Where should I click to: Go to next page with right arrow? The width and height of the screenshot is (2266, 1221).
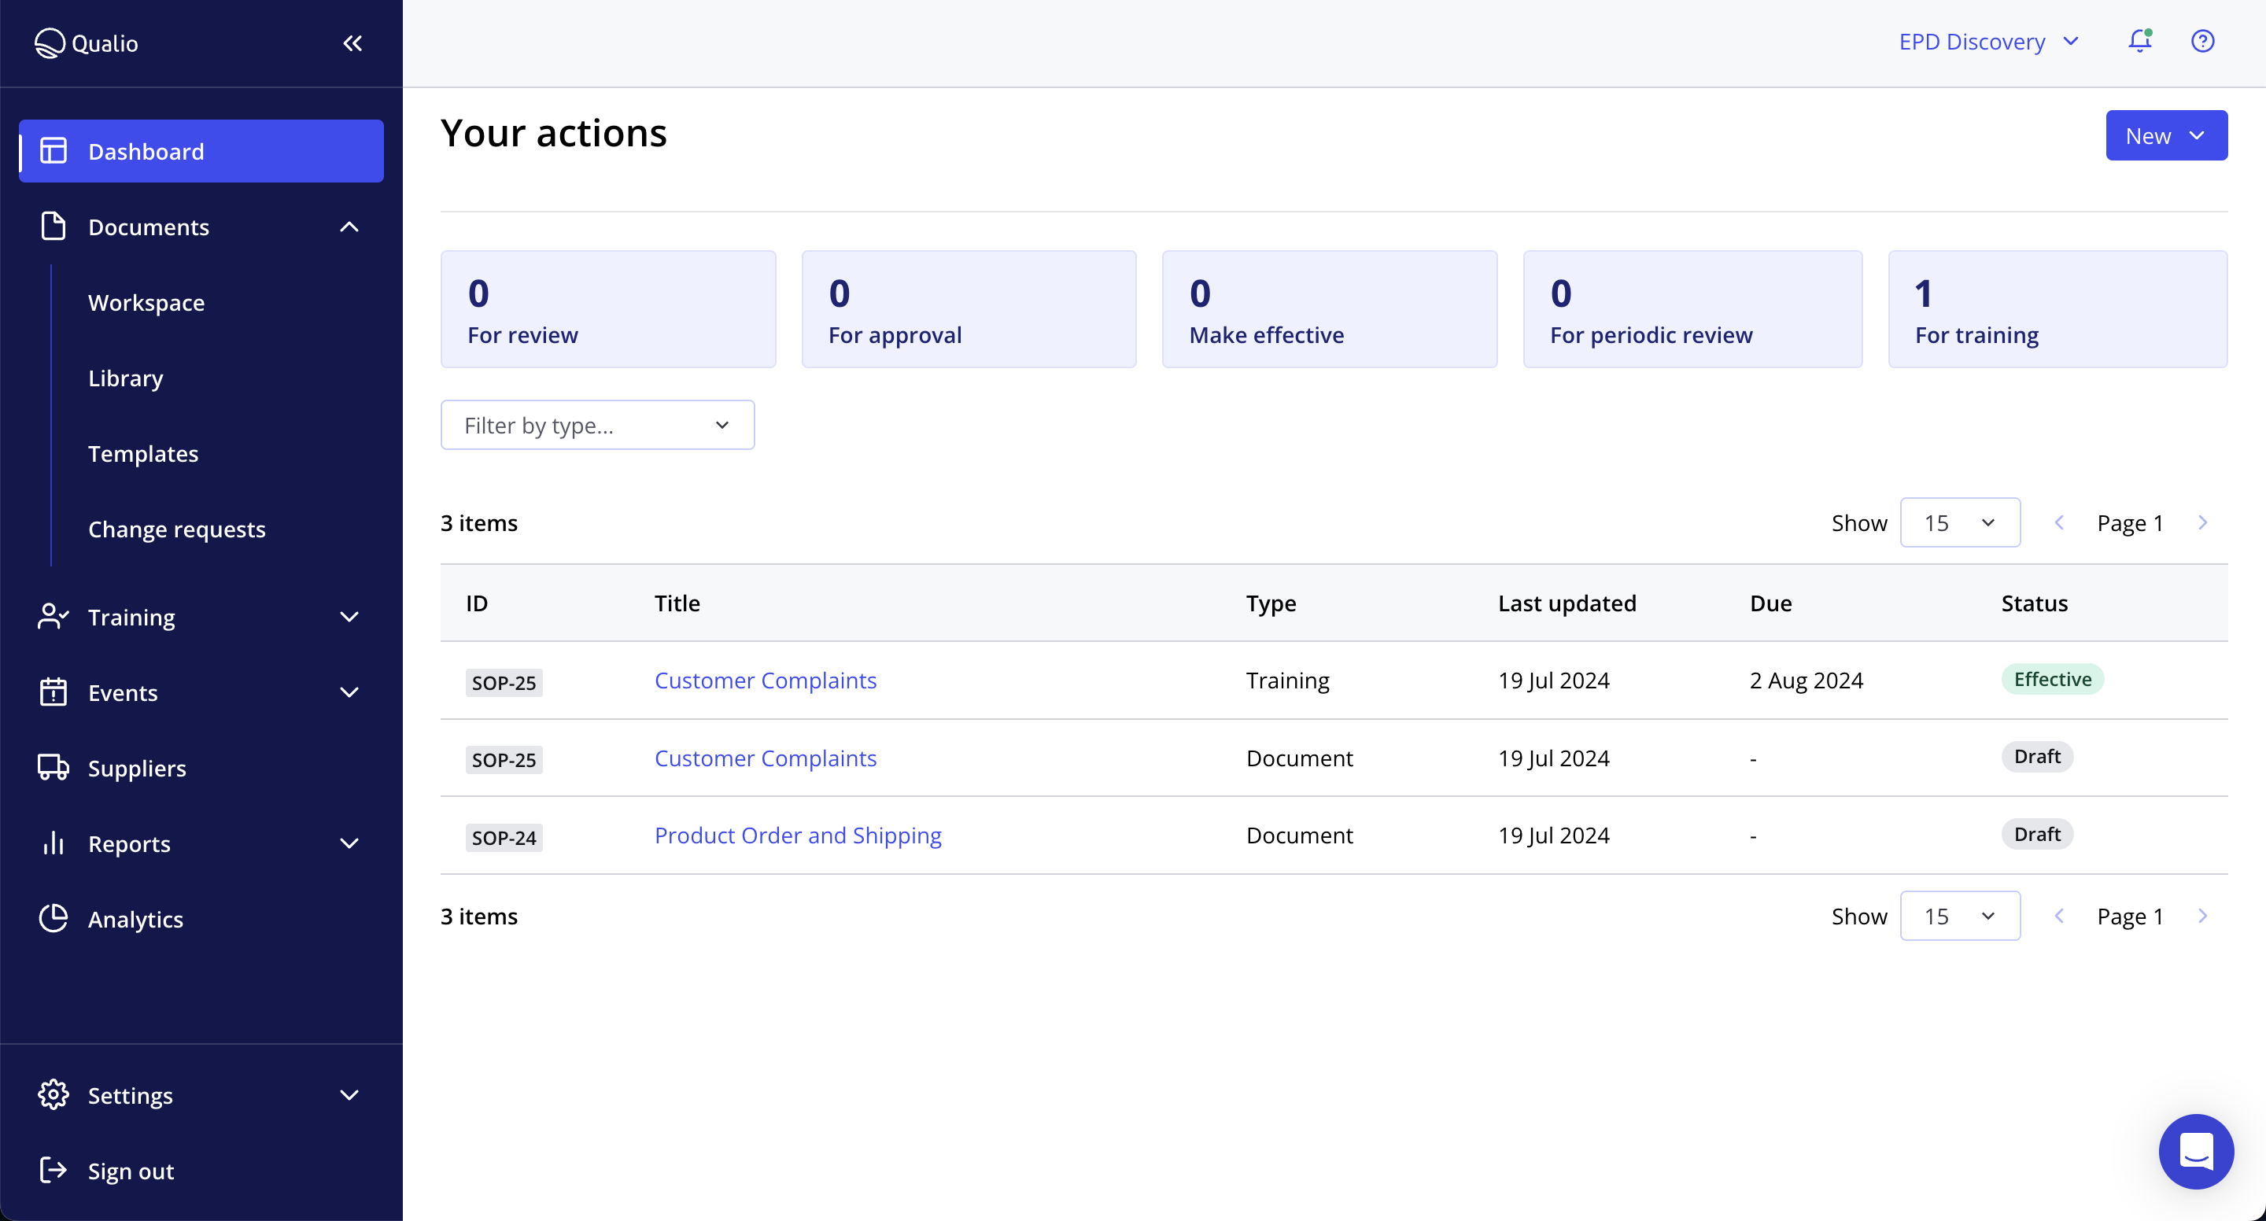click(x=2204, y=522)
